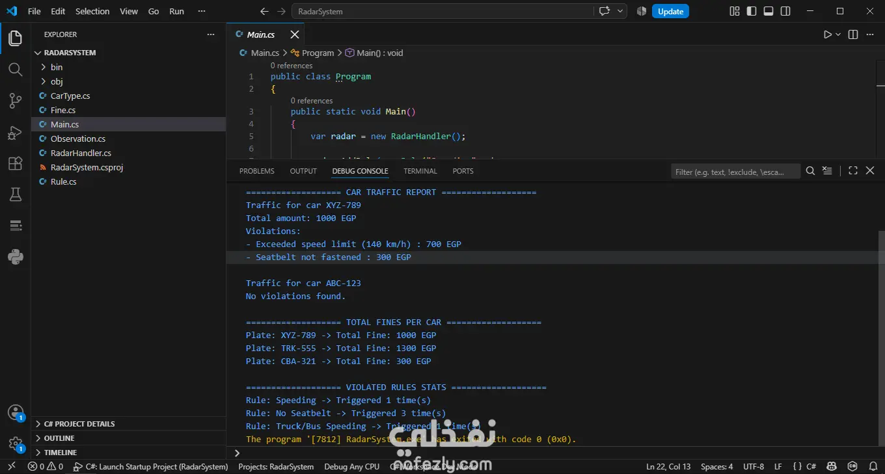Go back with the left arrow
The image size is (885, 474).
coord(264,11)
